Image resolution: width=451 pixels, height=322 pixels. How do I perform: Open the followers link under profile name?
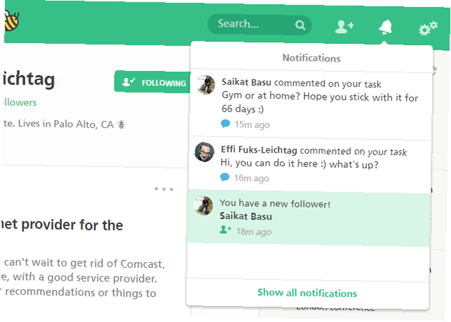coord(18,102)
